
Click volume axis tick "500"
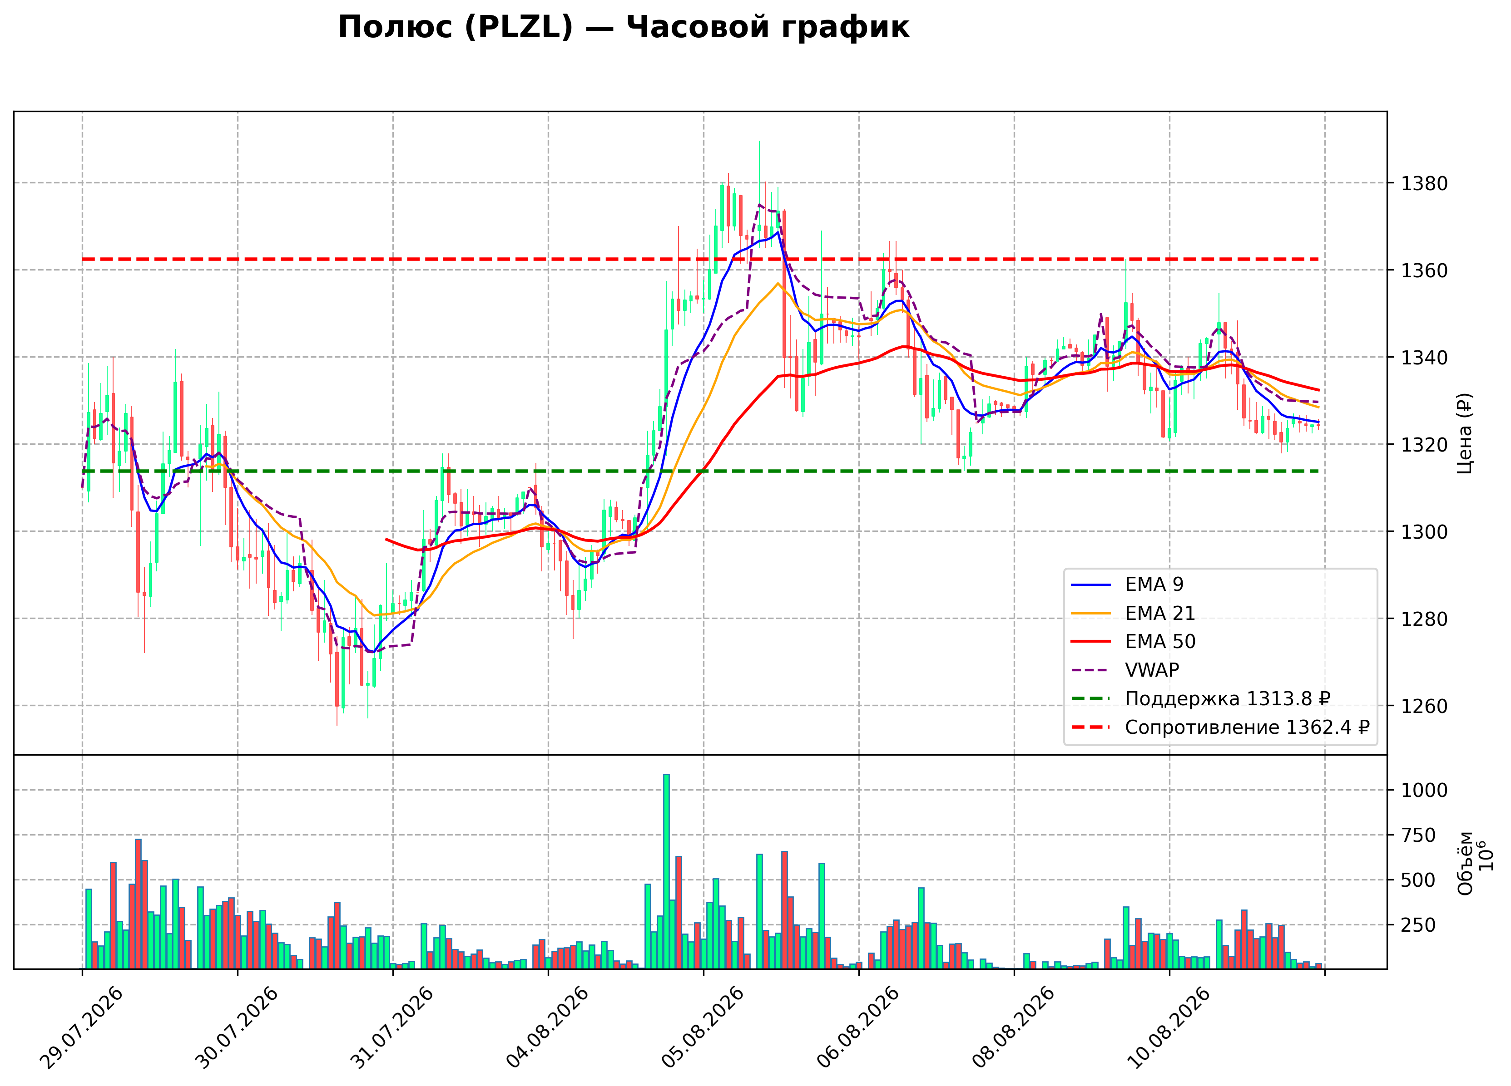(1418, 881)
